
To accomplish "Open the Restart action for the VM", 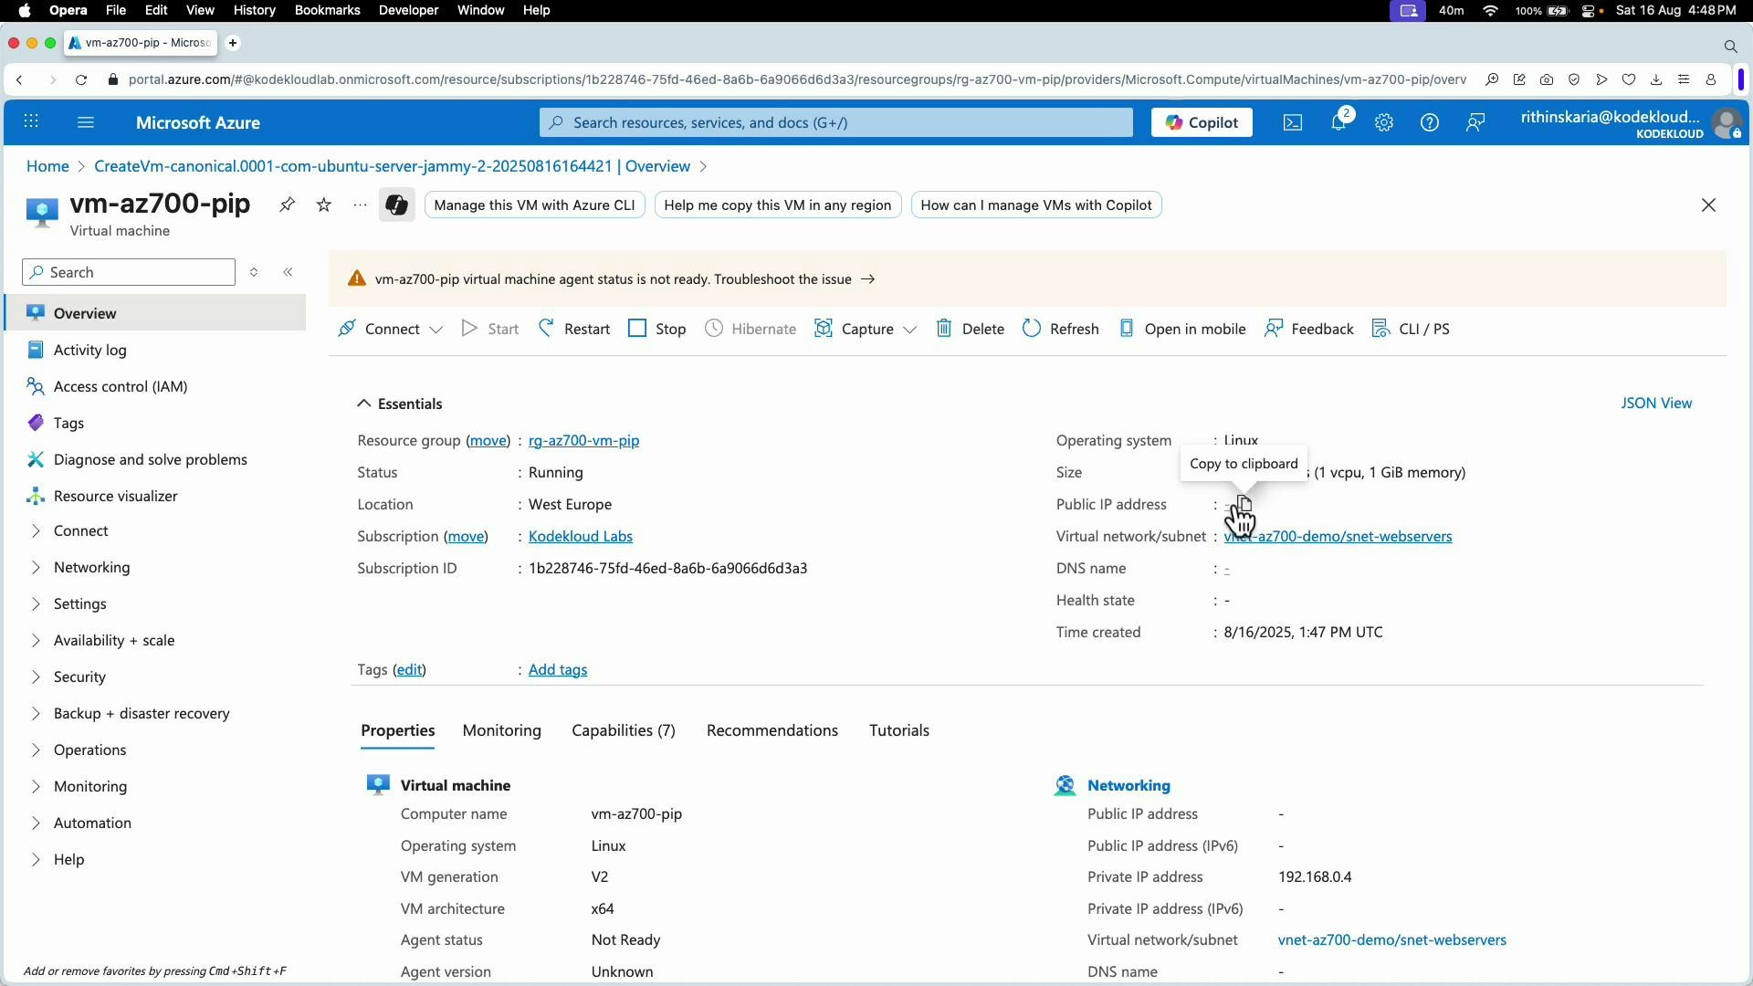I will pos(573,328).
